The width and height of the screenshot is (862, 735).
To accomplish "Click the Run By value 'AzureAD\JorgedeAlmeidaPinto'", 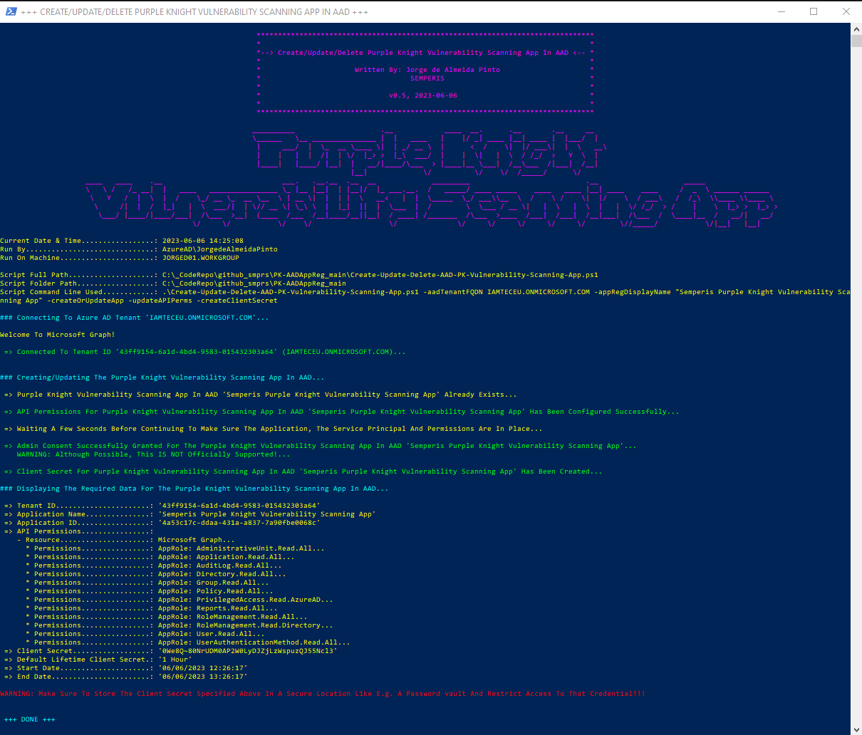I will 219,249.
